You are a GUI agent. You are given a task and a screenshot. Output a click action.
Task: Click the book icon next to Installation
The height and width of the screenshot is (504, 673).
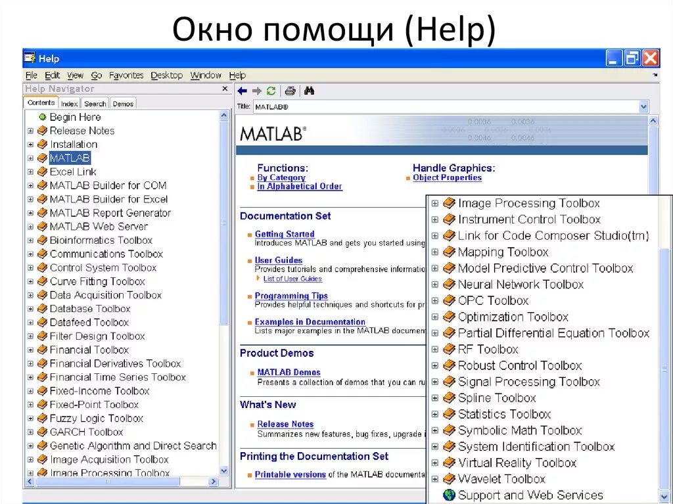pyautogui.click(x=42, y=145)
